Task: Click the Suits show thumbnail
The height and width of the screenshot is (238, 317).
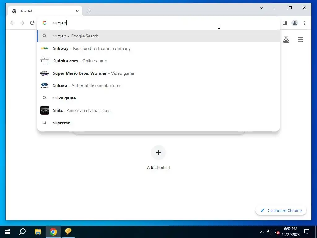Action: (45, 110)
